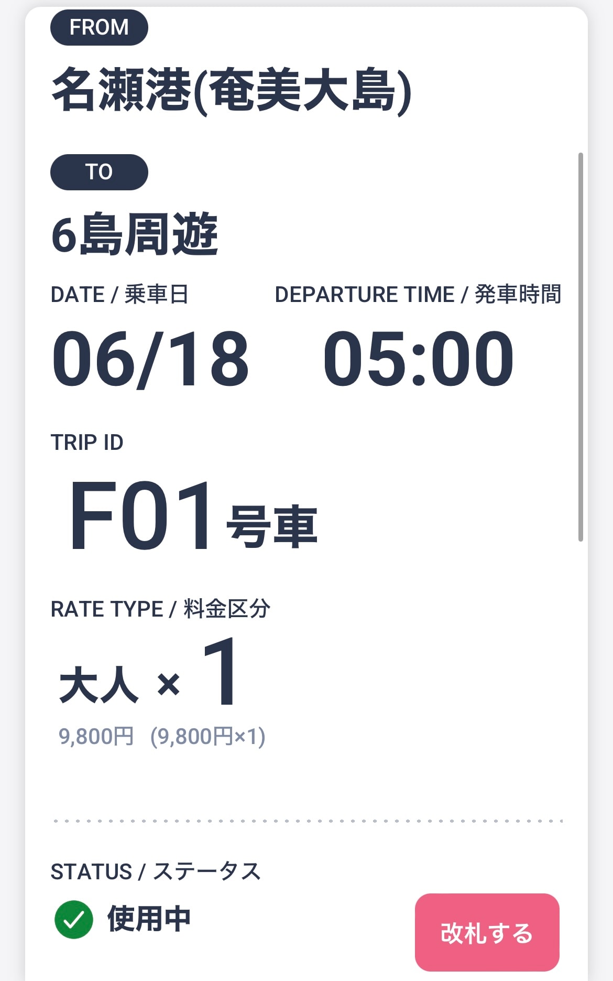Click the vertical scrollbar on right edge
Screen dimensions: 613x981
pos(580,346)
